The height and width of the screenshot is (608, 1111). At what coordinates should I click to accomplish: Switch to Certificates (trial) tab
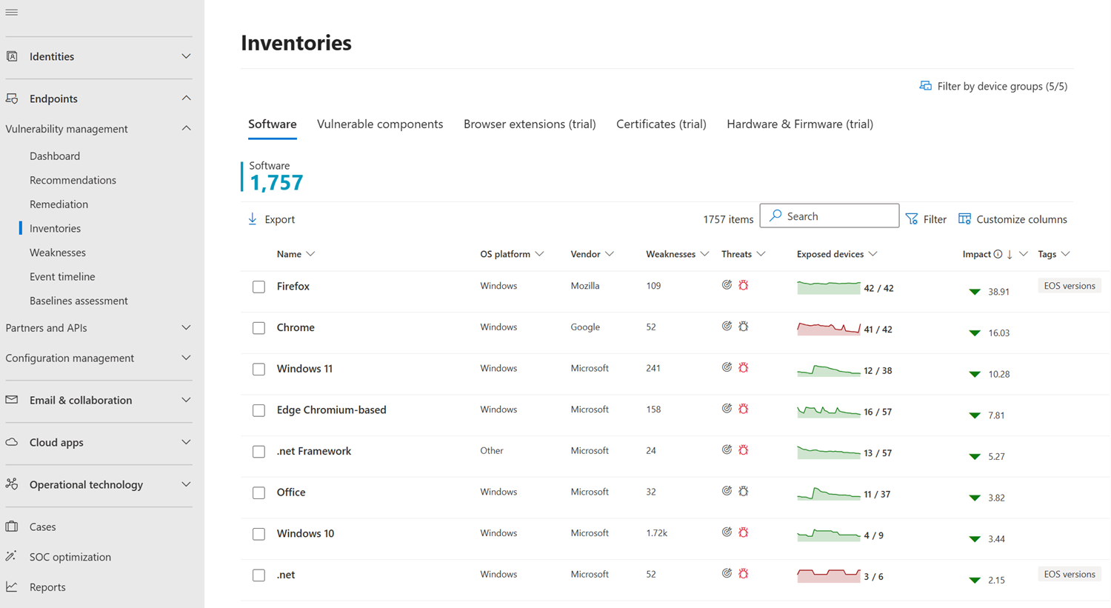click(661, 124)
